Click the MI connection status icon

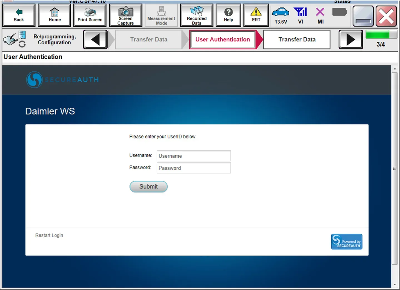[320, 16]
